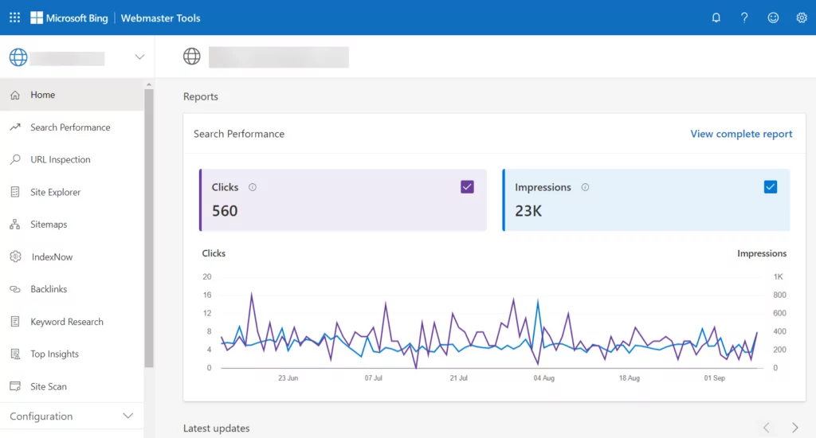
Task: Select the Clicks metric card showing 560
Action: (x=343, y=200)
